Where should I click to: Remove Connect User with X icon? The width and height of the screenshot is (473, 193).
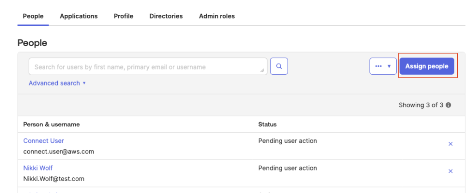(450, 144)
